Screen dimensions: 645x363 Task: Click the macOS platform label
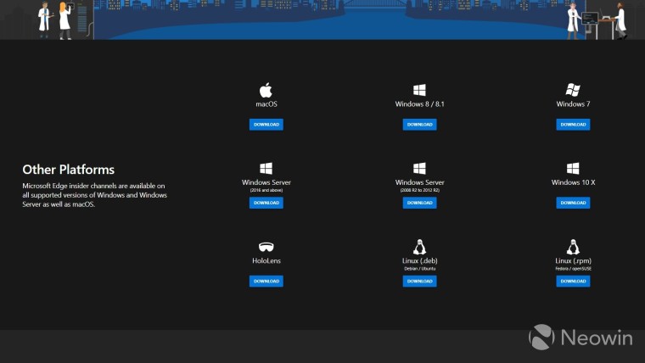click(266, 104)
